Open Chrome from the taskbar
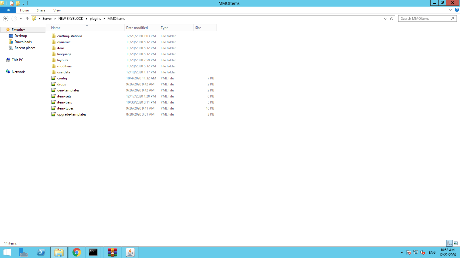This screenshot has height=258, width=460. pyautogui.click(x=77, y=252)
